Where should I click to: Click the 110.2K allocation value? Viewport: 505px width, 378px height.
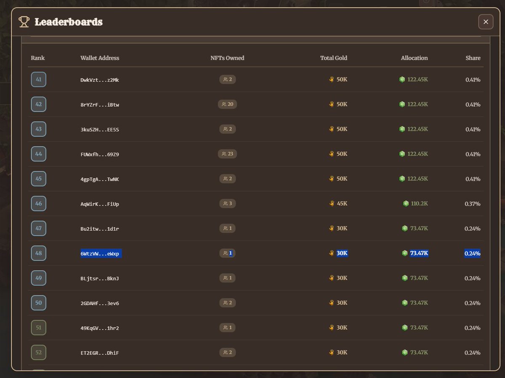[420, 204]
